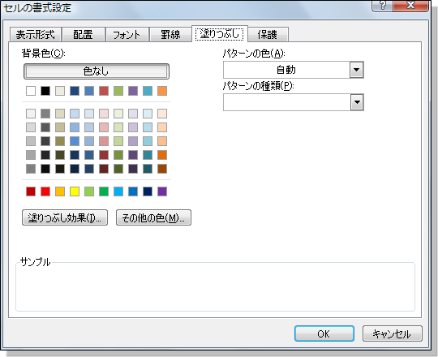
Task: Switch to the 配置 tab
Action: [x=83, y=35]
